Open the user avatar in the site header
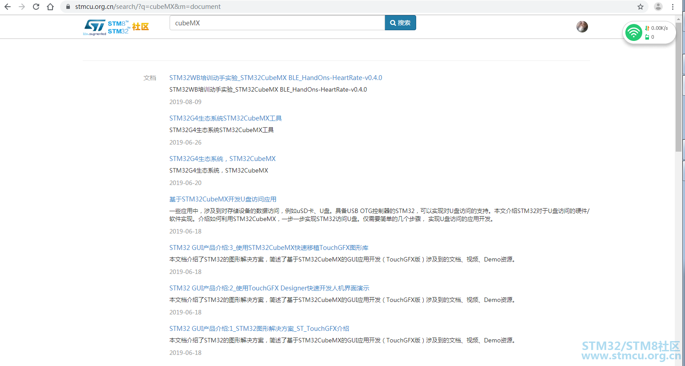 582,27
